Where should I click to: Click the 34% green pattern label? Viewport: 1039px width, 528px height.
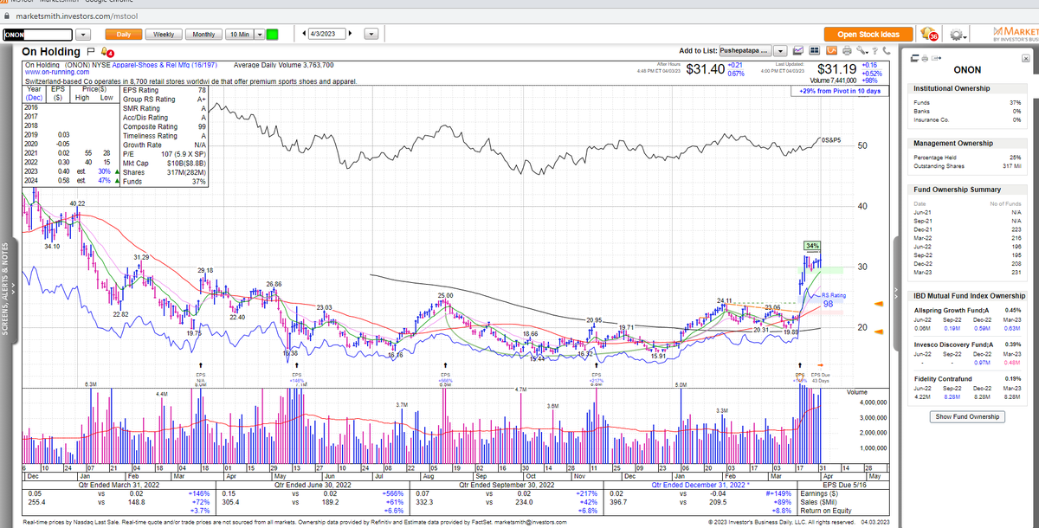pyautogui.click(x=812, y=246)
